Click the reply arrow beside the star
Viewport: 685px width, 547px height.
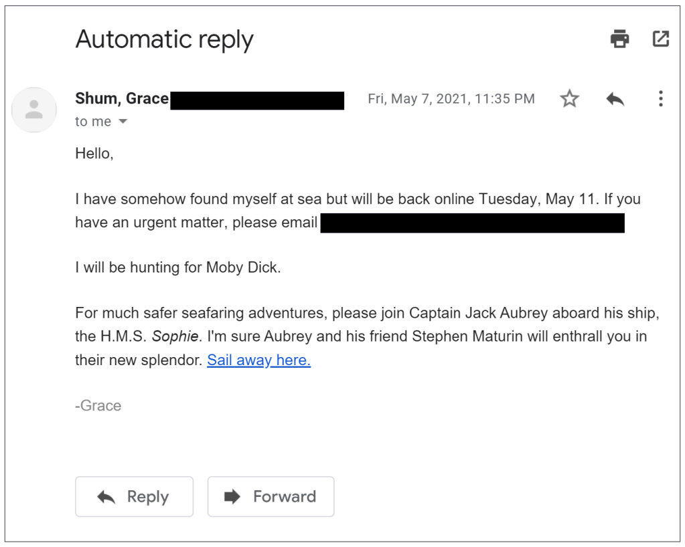click(615, 100)
